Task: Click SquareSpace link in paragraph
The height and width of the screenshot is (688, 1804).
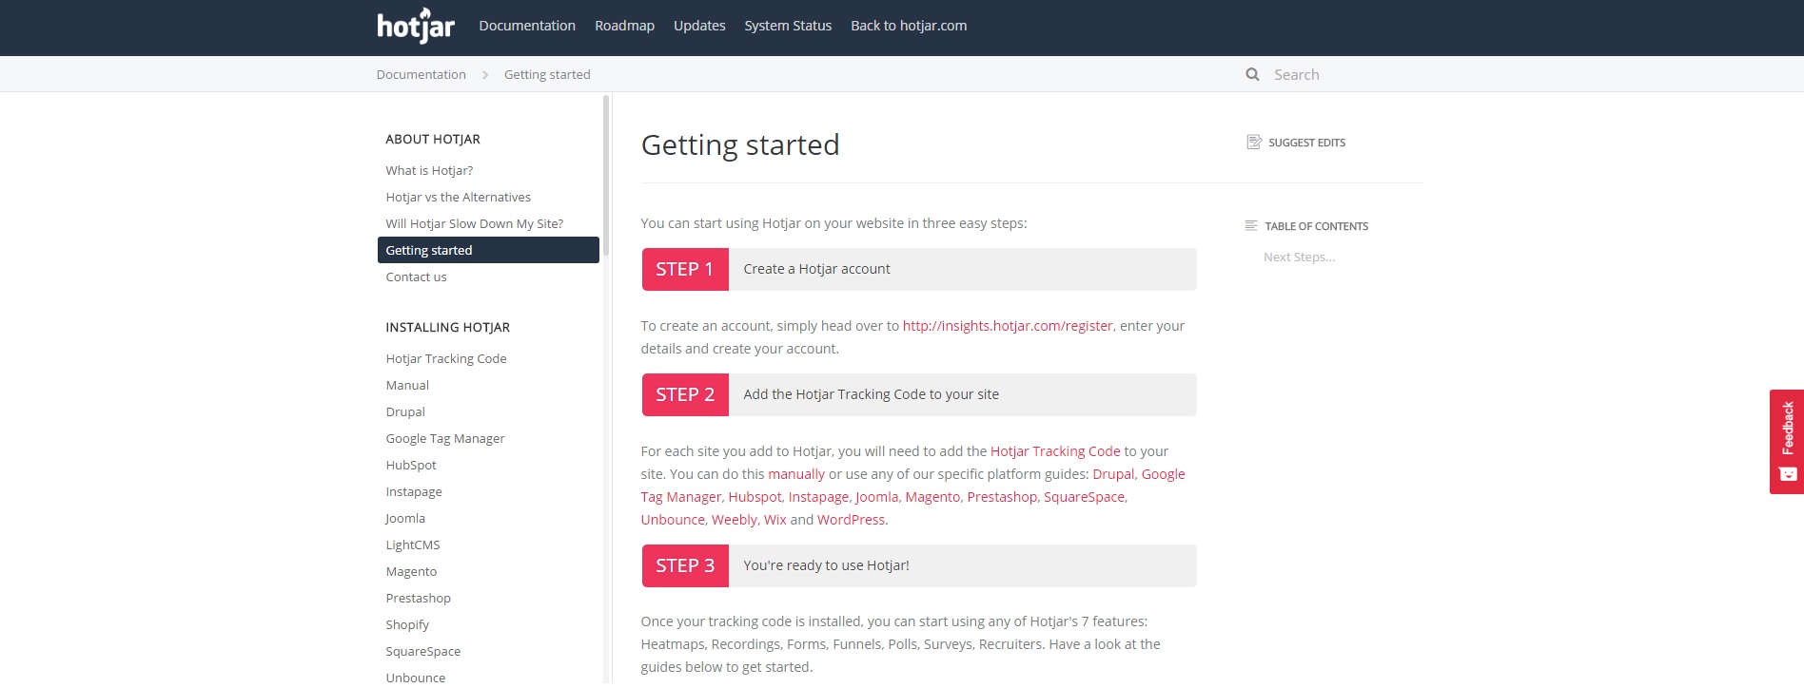Action: (x=1084, y=497)
